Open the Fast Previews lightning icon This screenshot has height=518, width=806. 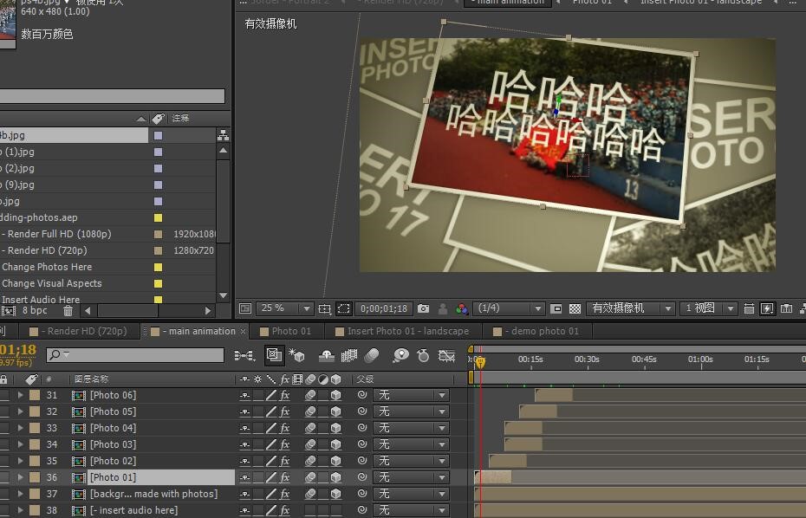click(x=767, y=308)
